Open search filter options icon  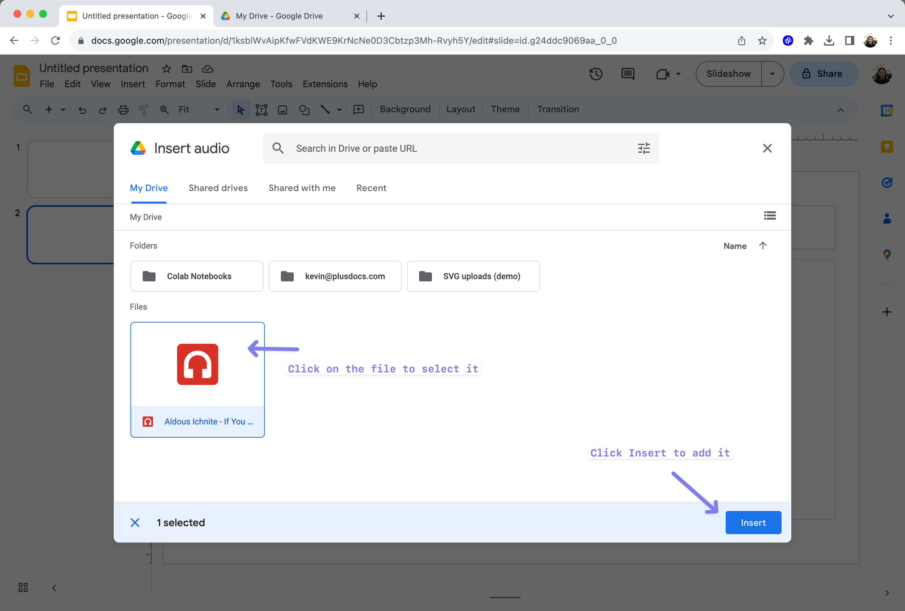644,148
